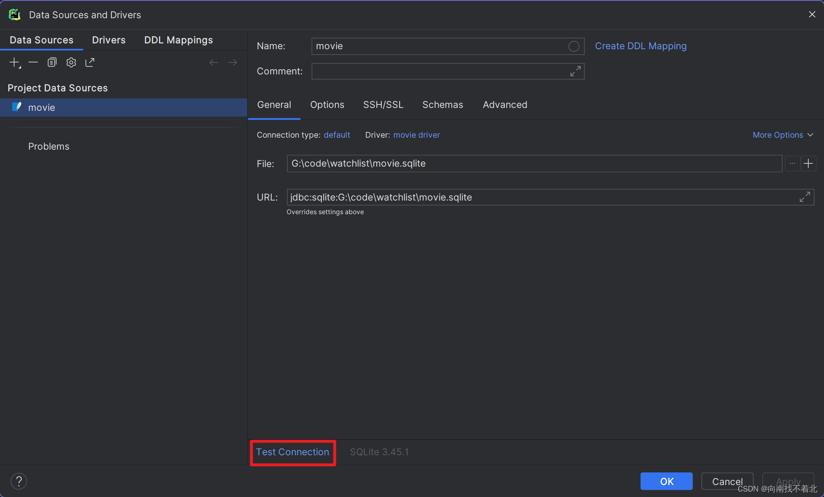Open data source settings with the gear icon
This screenshot has width=824, height=497.
71,62
